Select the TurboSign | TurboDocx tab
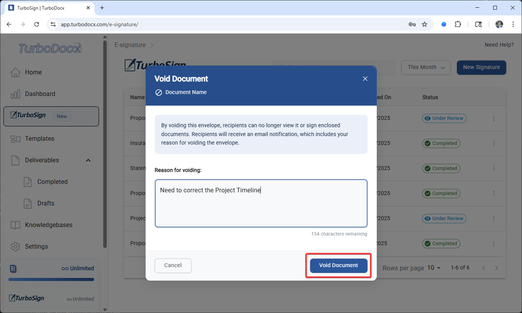 (50, 8)
